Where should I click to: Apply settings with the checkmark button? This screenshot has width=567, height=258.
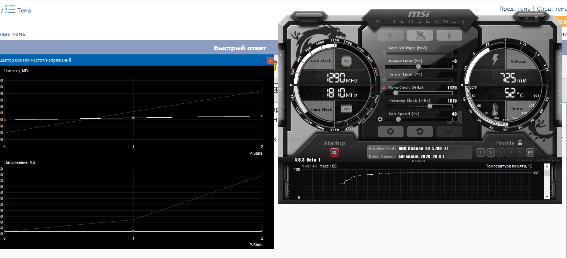[449, 132]
